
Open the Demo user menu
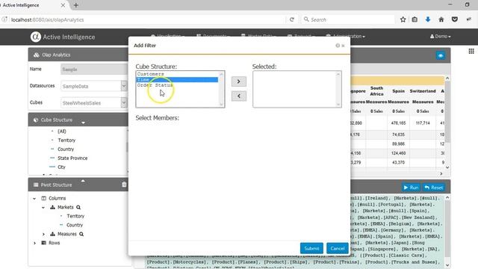(x=440, y=37)
